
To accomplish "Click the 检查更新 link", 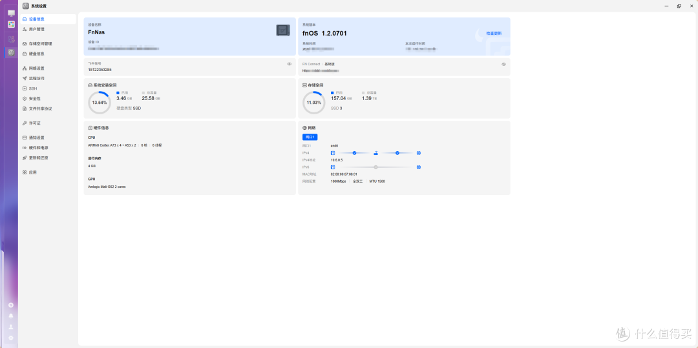I will tap(494, 34).
